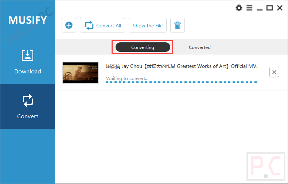The width and height of the screenshot is (288, 184).
Task: Click Show the File button
Action: coord(148,25)
